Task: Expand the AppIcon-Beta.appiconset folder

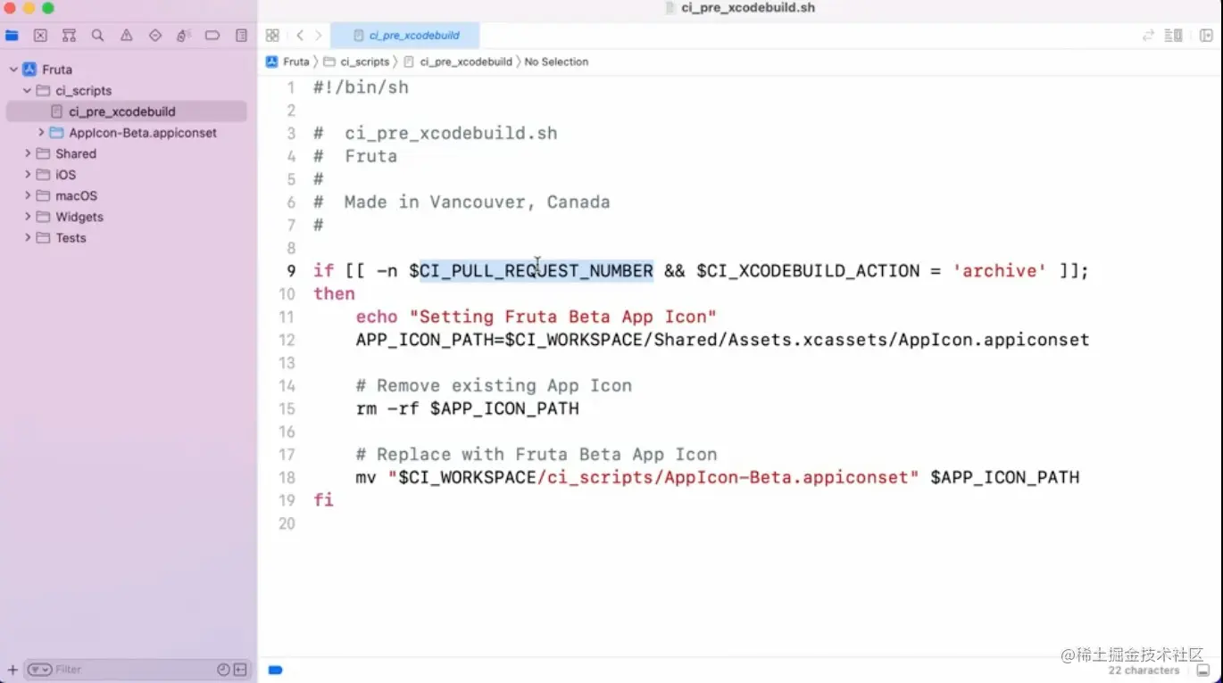Action: tap(41, 133)
